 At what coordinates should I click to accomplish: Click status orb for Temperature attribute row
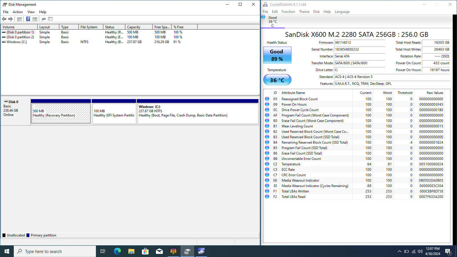tap(267, 164)
